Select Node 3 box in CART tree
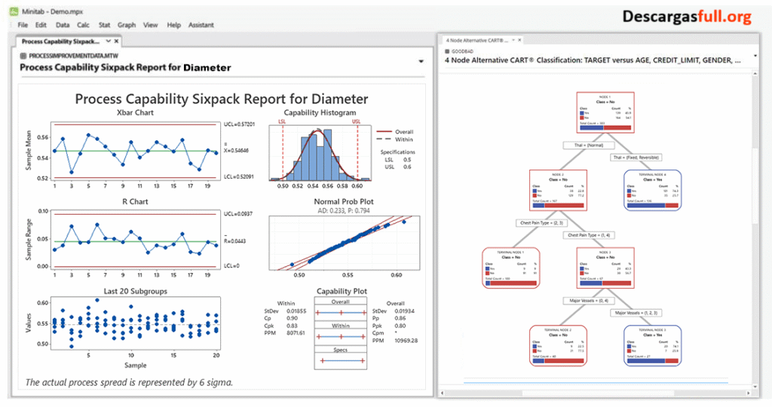The image size is (772, 407). [605, 268]
